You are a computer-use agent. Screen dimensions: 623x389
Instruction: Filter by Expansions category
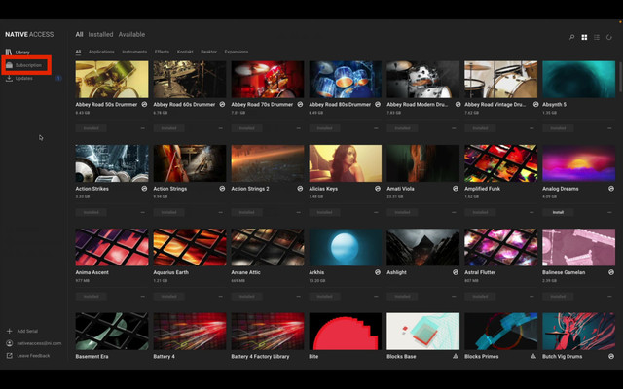tap(236, 52)
